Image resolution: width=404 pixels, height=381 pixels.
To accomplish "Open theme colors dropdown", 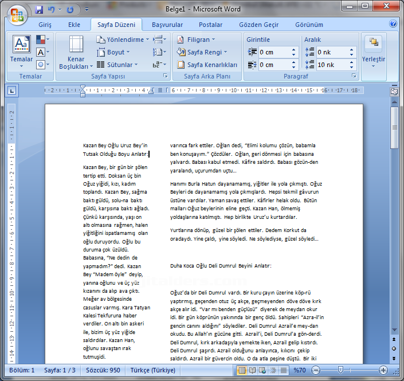I will [42, 40].
